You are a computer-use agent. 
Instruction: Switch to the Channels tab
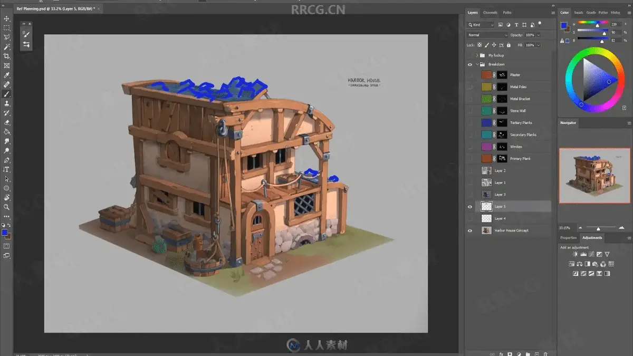(490, 13)
